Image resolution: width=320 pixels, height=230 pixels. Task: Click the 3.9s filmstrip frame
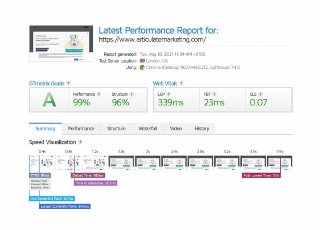point(280,163)
